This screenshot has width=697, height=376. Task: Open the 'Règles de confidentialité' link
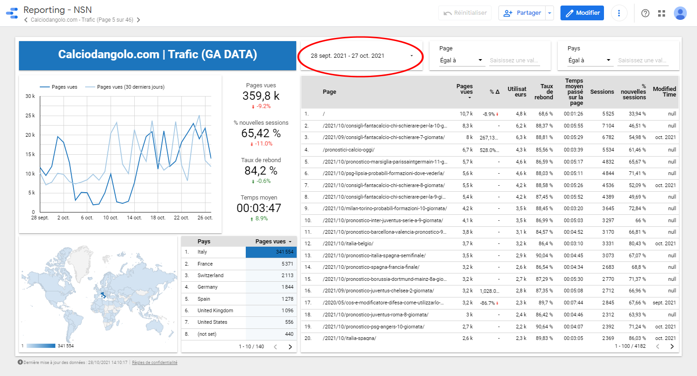point(155,363)
